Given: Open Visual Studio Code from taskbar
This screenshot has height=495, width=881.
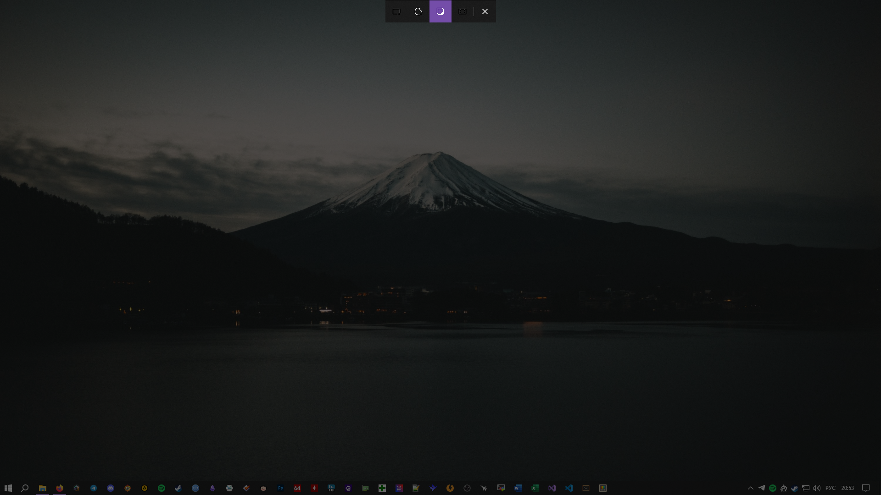Looking at the screenshot, I should pyautogui.click(x=569, y=488).
